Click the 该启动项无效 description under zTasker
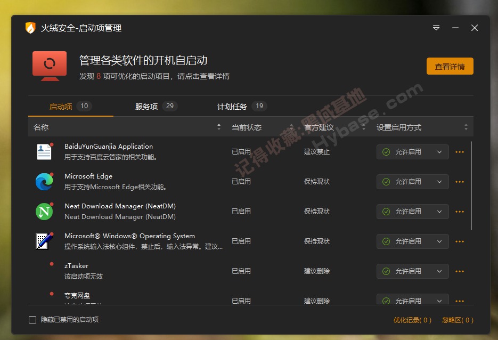498x340 pixels. tap(84, 277)
